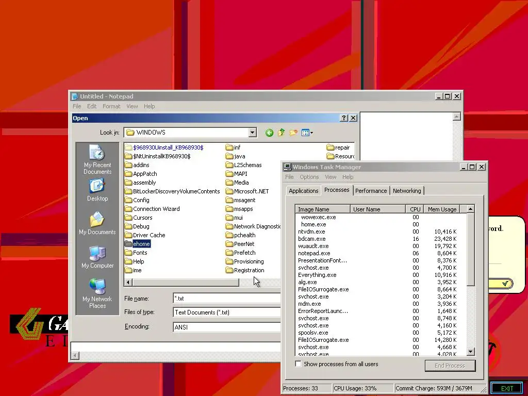Switch to the Networking tab
The height and width of the screenshot is (396, 528).
[407, 191]
